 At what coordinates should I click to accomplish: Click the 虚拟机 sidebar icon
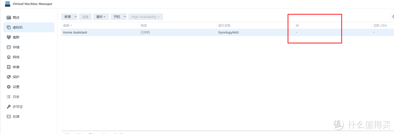point(8,27)
